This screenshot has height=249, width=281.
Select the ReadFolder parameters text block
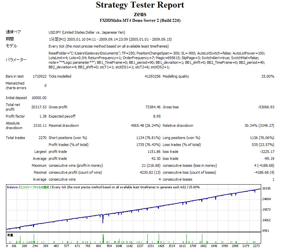[157, 60]
